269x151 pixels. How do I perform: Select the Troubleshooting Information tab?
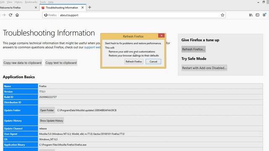(62, 8)
